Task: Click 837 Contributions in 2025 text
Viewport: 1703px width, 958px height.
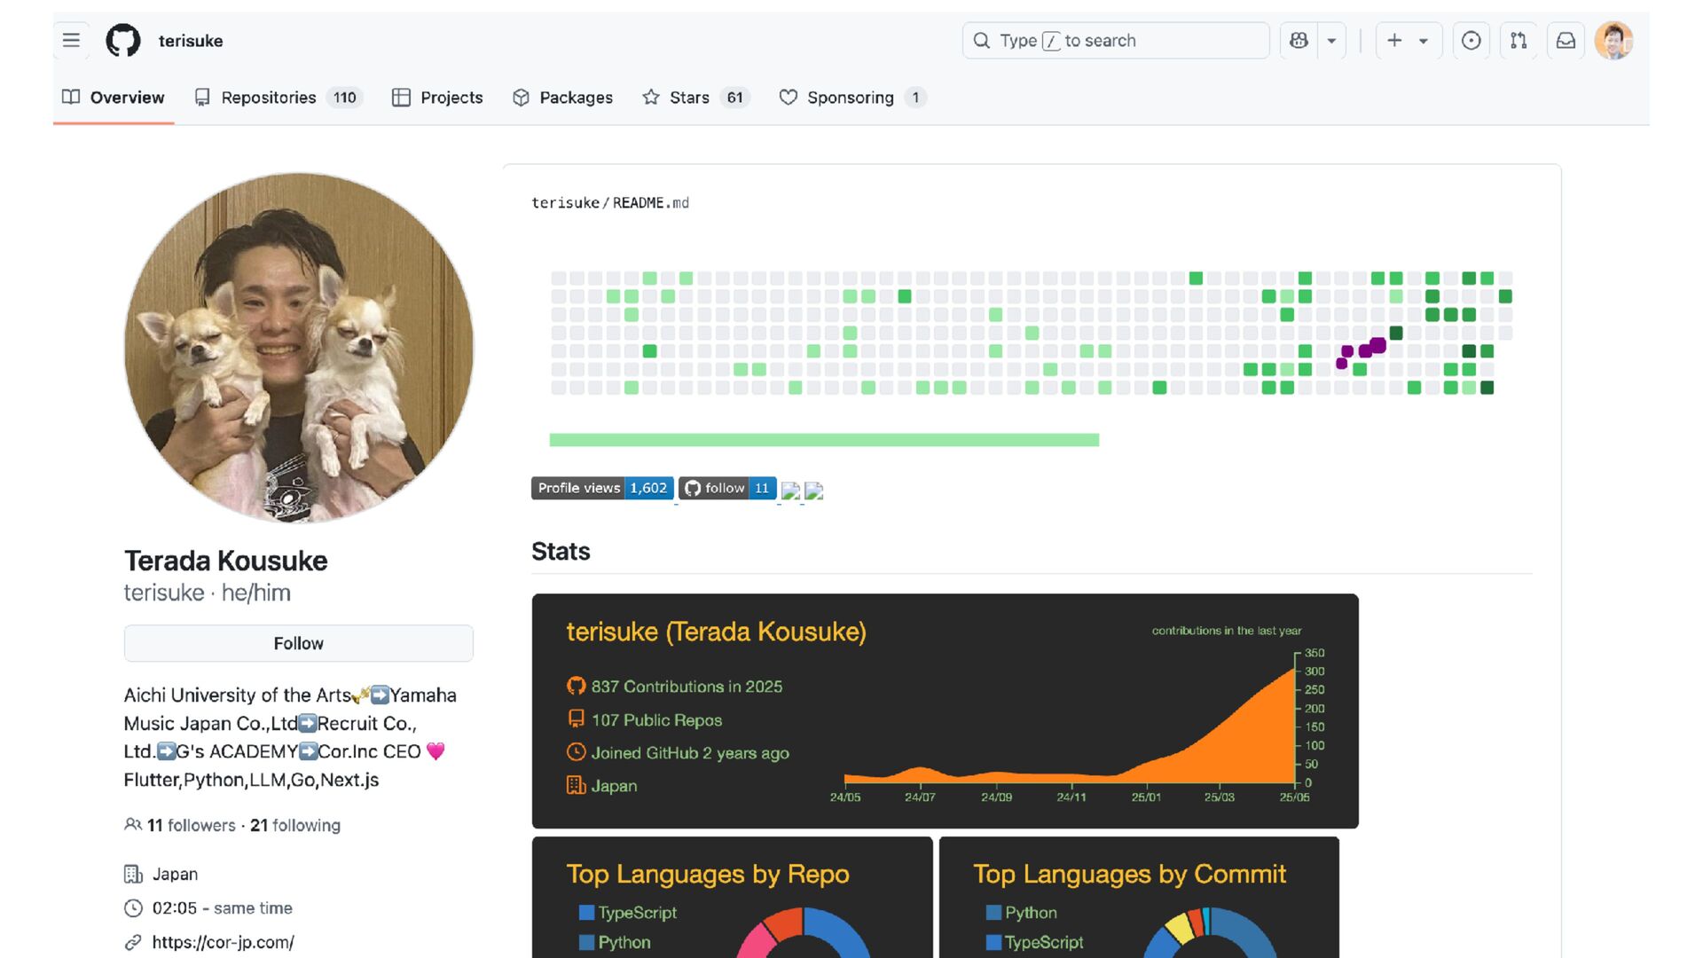Action: 687,687
